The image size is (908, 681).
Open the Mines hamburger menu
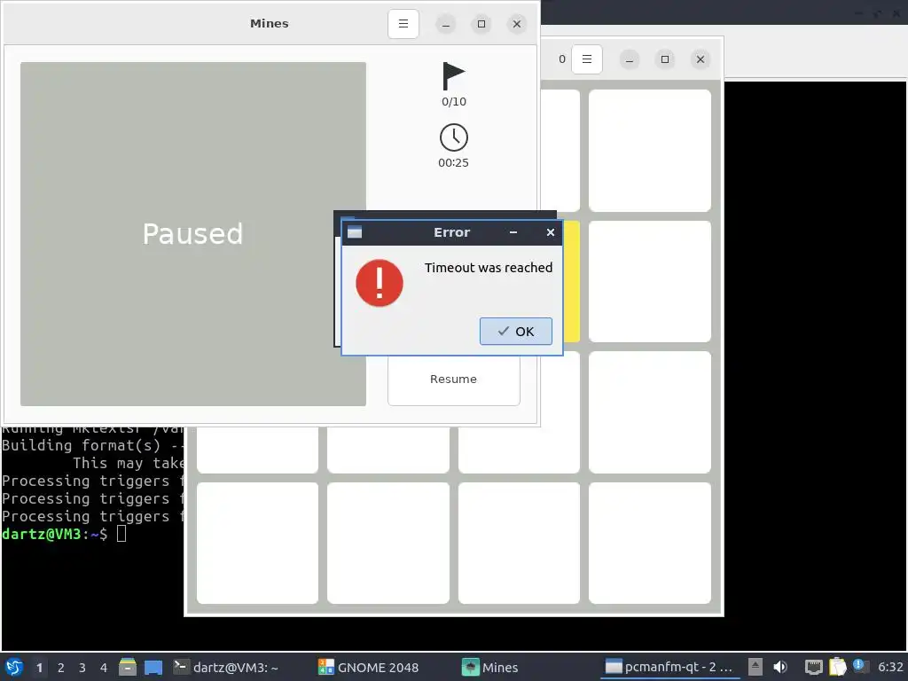(403, 24)
